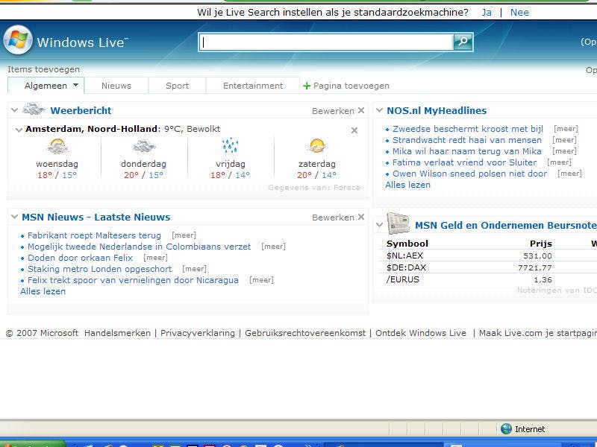Click Alles lezen under NOS.nl MyHeadlines
The height and width of the screenshot is (447, 597).
click(x=407, y=185)
